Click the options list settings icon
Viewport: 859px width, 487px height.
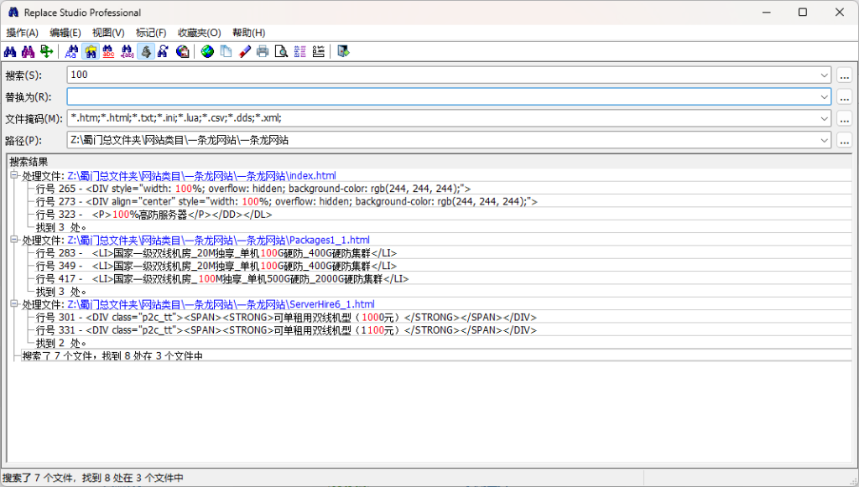[318, 51]
